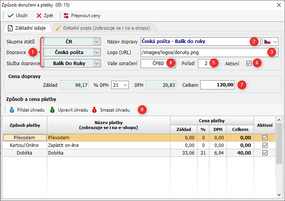This screenshot has width=285, height=201.
Task: Click the Vaše označení field with ČPBD
Action: 158,63
